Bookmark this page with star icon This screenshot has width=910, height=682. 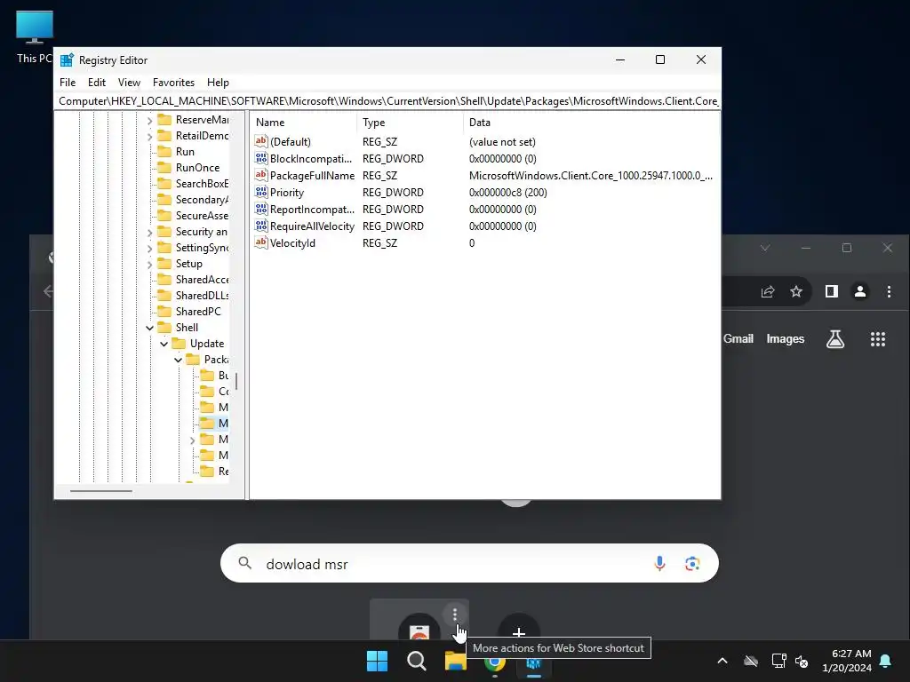pos(796,291)
